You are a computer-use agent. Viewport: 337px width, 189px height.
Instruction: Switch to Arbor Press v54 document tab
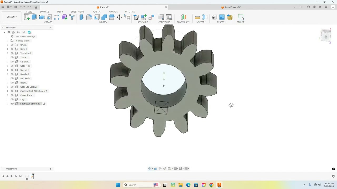pos(231,7)
